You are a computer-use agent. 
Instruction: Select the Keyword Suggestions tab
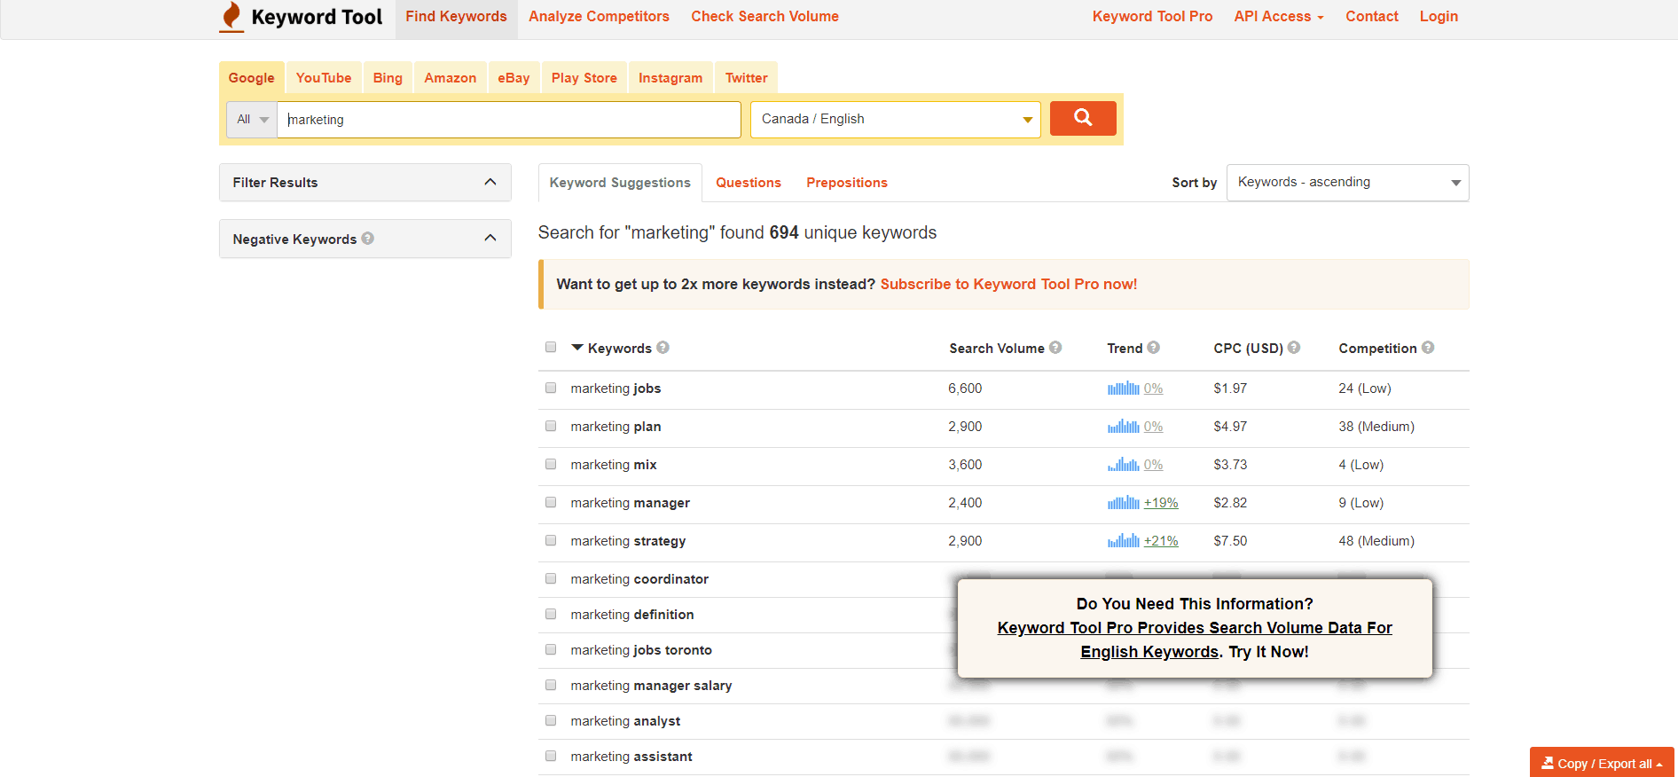[620, 183]
